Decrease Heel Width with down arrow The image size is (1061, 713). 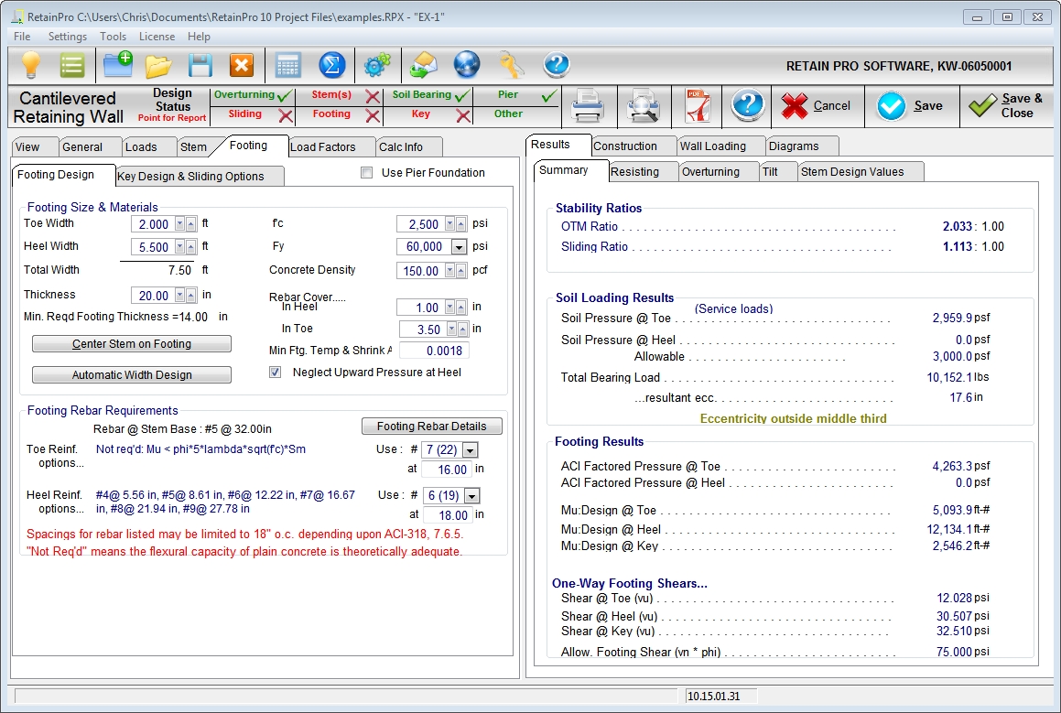pos(180,247)
